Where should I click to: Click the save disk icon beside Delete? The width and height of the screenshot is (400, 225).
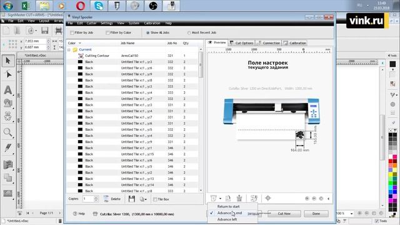pyautogui.click(x=132, y=199)
